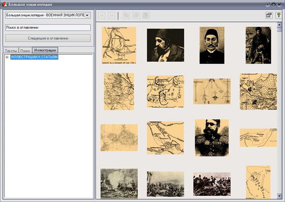
Task: Click the print icon in toolbar
Action: (136, 15)
